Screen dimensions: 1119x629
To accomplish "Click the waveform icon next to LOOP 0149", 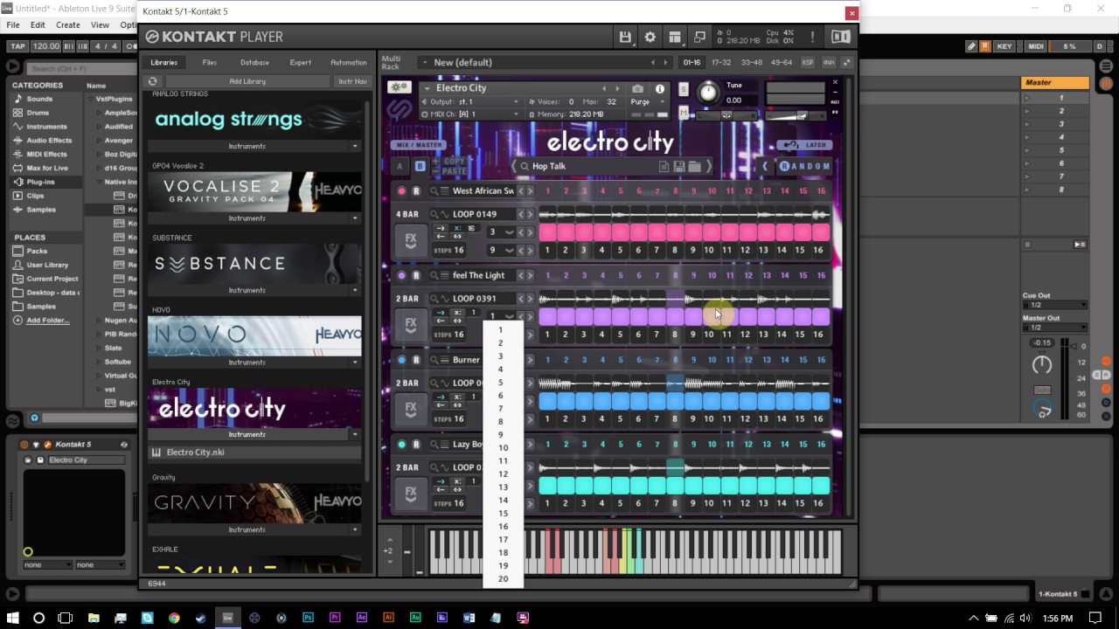I will pyautogui.click(x=445, y=214).
